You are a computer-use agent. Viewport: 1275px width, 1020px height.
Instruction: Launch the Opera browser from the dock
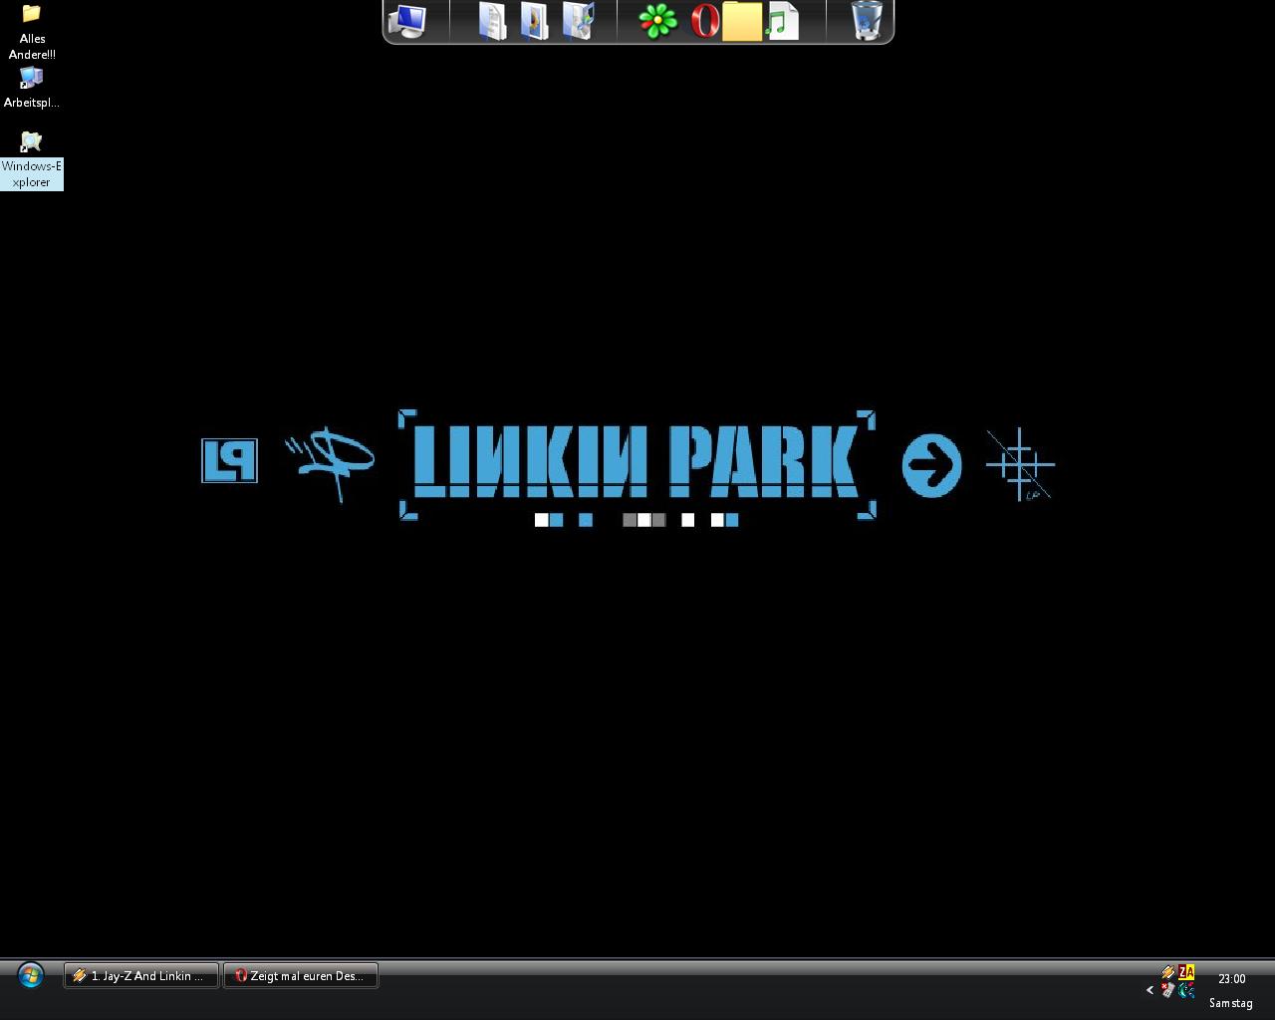704,21
